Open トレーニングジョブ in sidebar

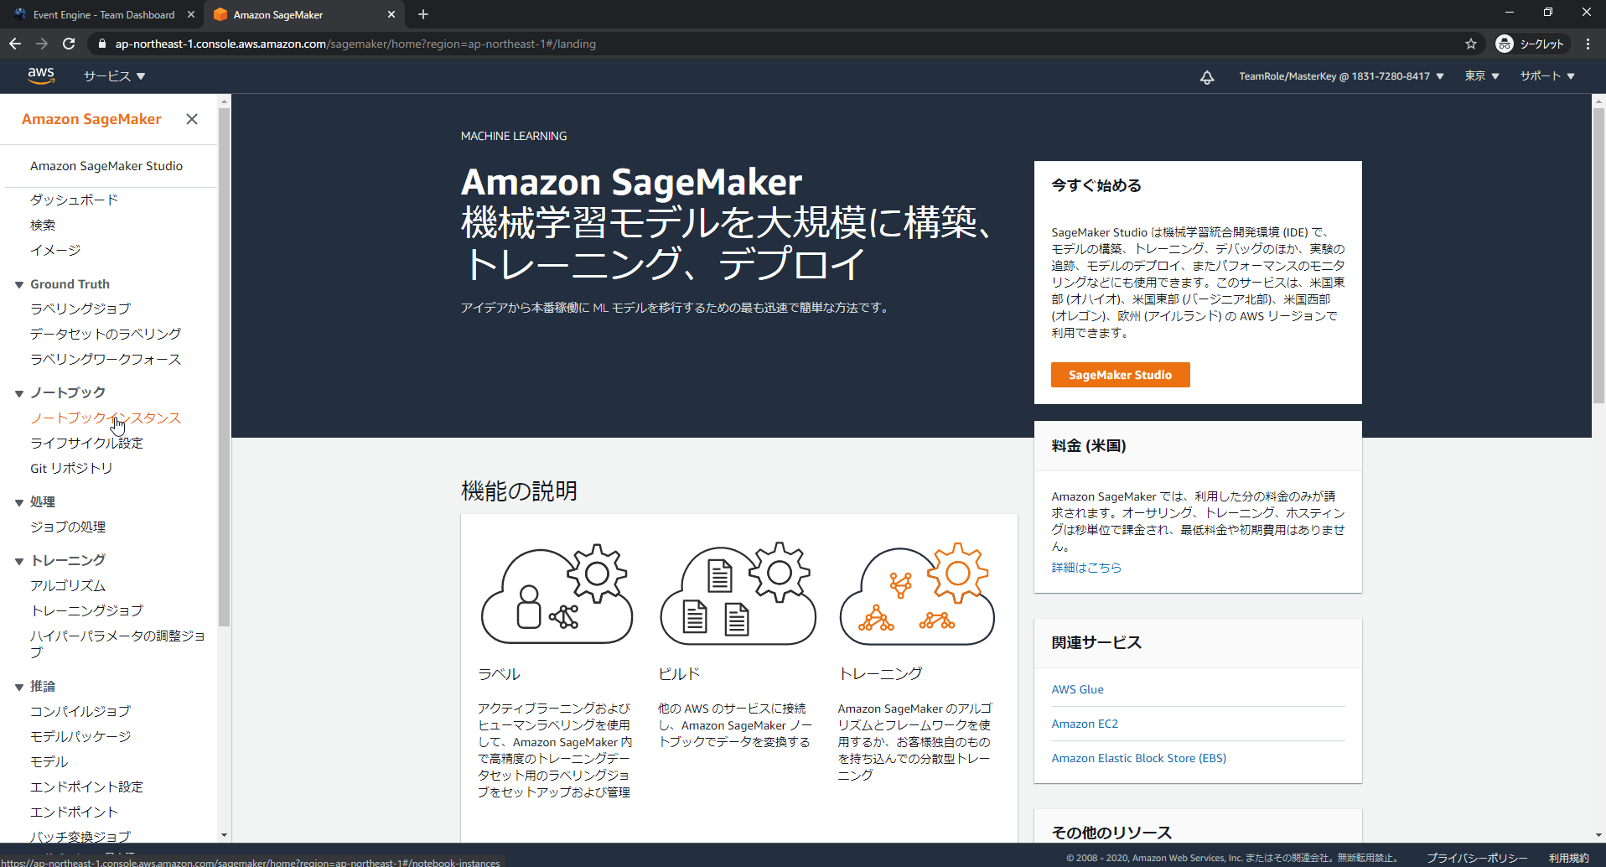86,610
